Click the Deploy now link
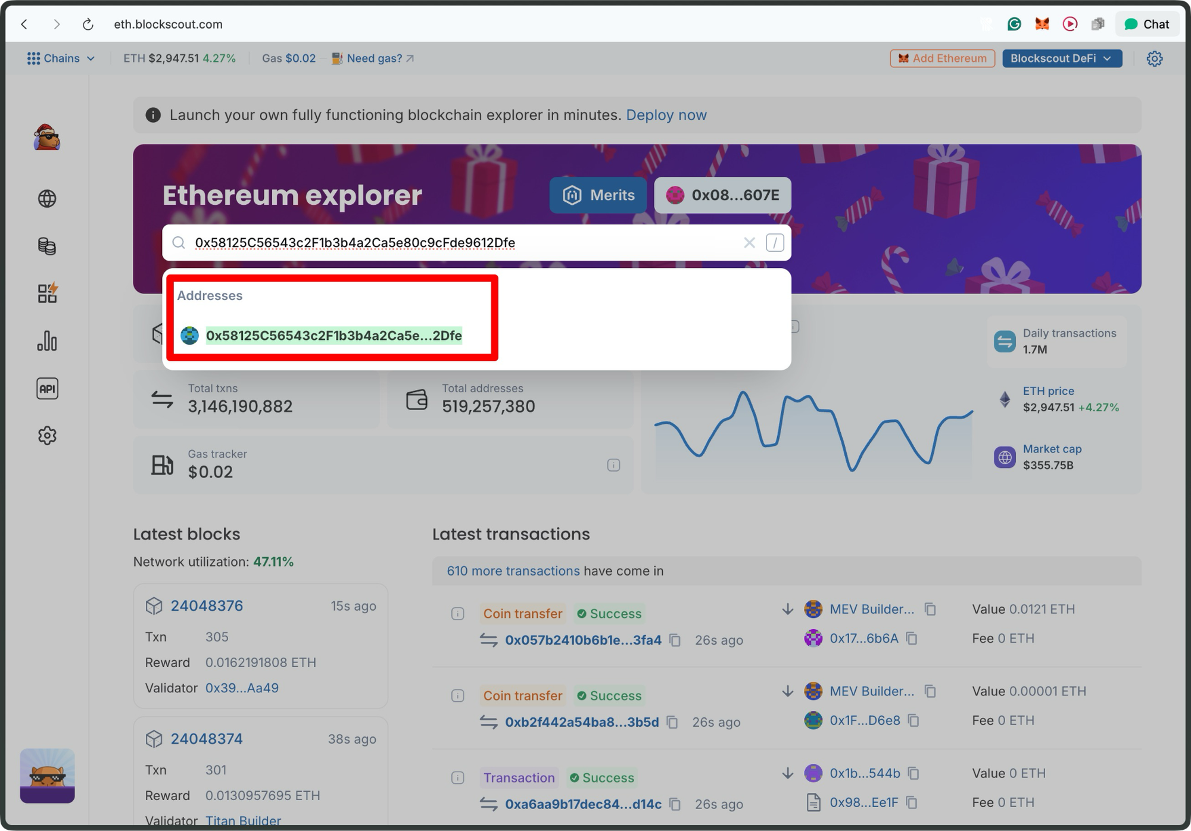The width and height of the screenshot is (1191, 831). (666, 115)
